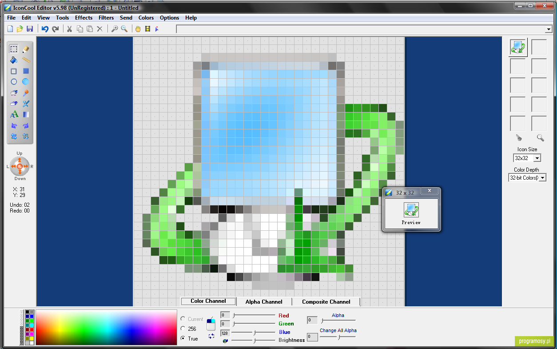557x349 pixels.
Task: Click the cursor arrow toolbar icon
Action: click(x=157, y=29)
